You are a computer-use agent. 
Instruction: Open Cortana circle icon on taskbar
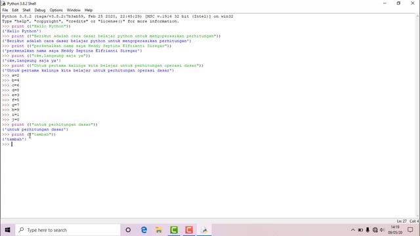(x=128, y=230)
